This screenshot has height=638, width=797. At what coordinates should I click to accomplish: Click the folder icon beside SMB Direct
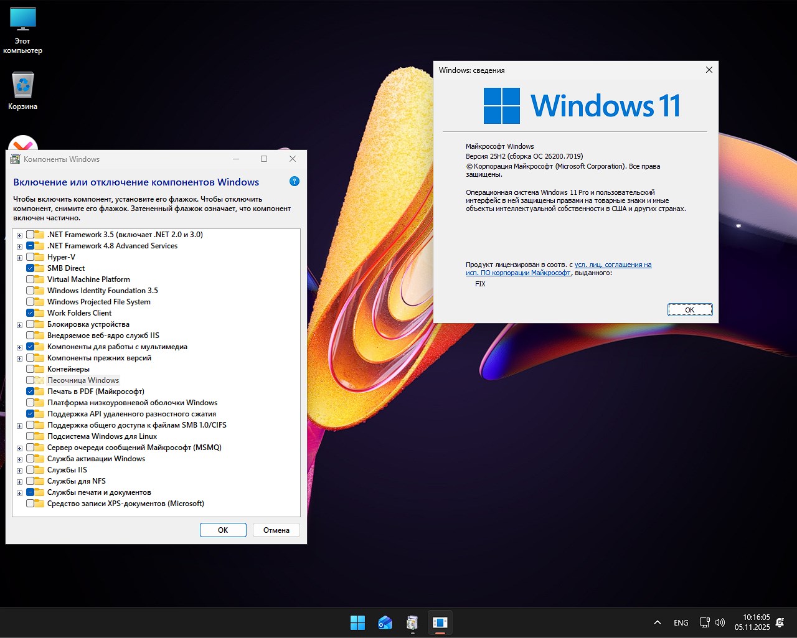pyautogui.click(x=40, y=268)
